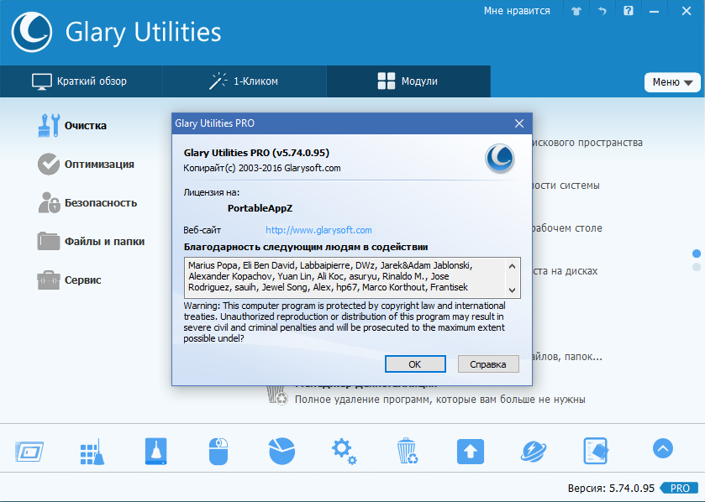The height and width of the screenshot is (502, 705).
Task: Select the 'Модули' tab
Action: tap(408, 81)
